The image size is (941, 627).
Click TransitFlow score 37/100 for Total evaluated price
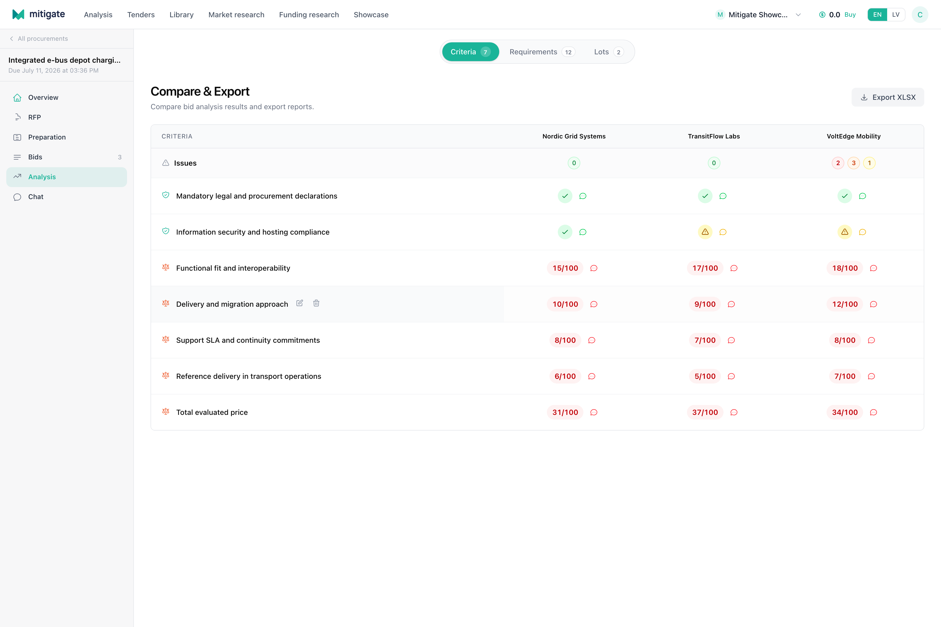click(705, 412)
